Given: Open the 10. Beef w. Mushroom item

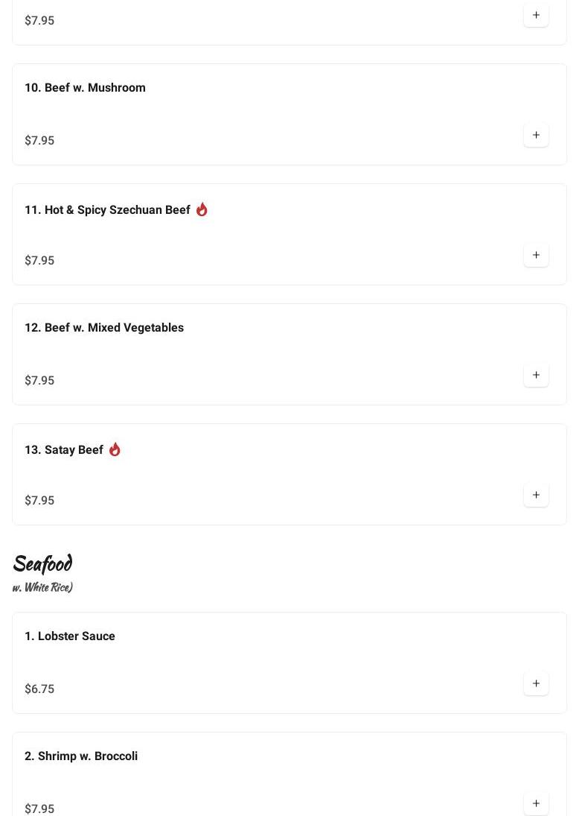Looking at the screenshot, I should click(x=85, y=88).
